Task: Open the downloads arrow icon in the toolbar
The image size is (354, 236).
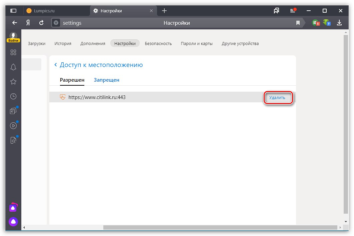Action: coord(339,23)
